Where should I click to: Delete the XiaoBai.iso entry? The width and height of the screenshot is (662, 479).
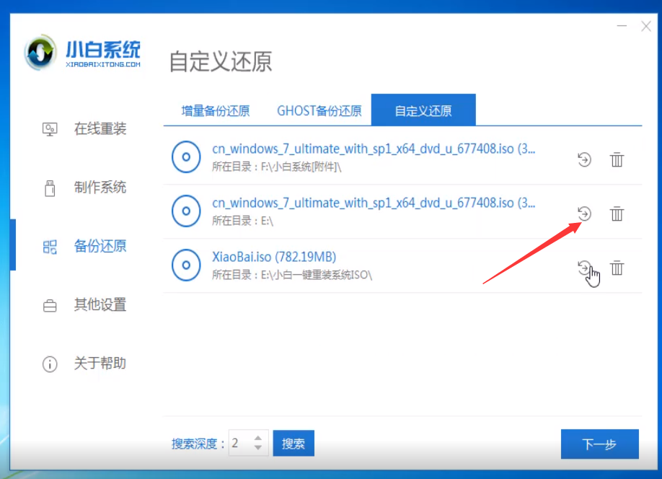click(617, 268)
